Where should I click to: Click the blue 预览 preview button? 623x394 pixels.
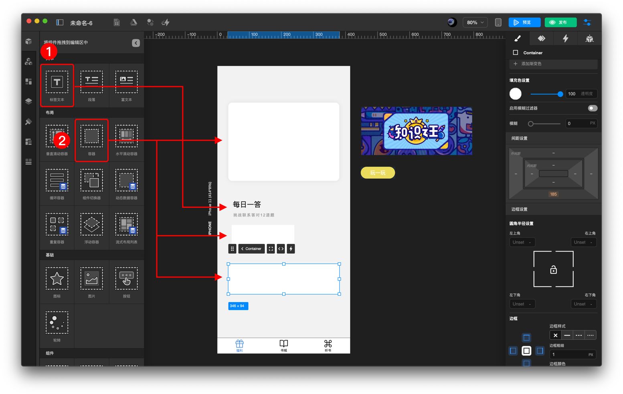[524, 22]
